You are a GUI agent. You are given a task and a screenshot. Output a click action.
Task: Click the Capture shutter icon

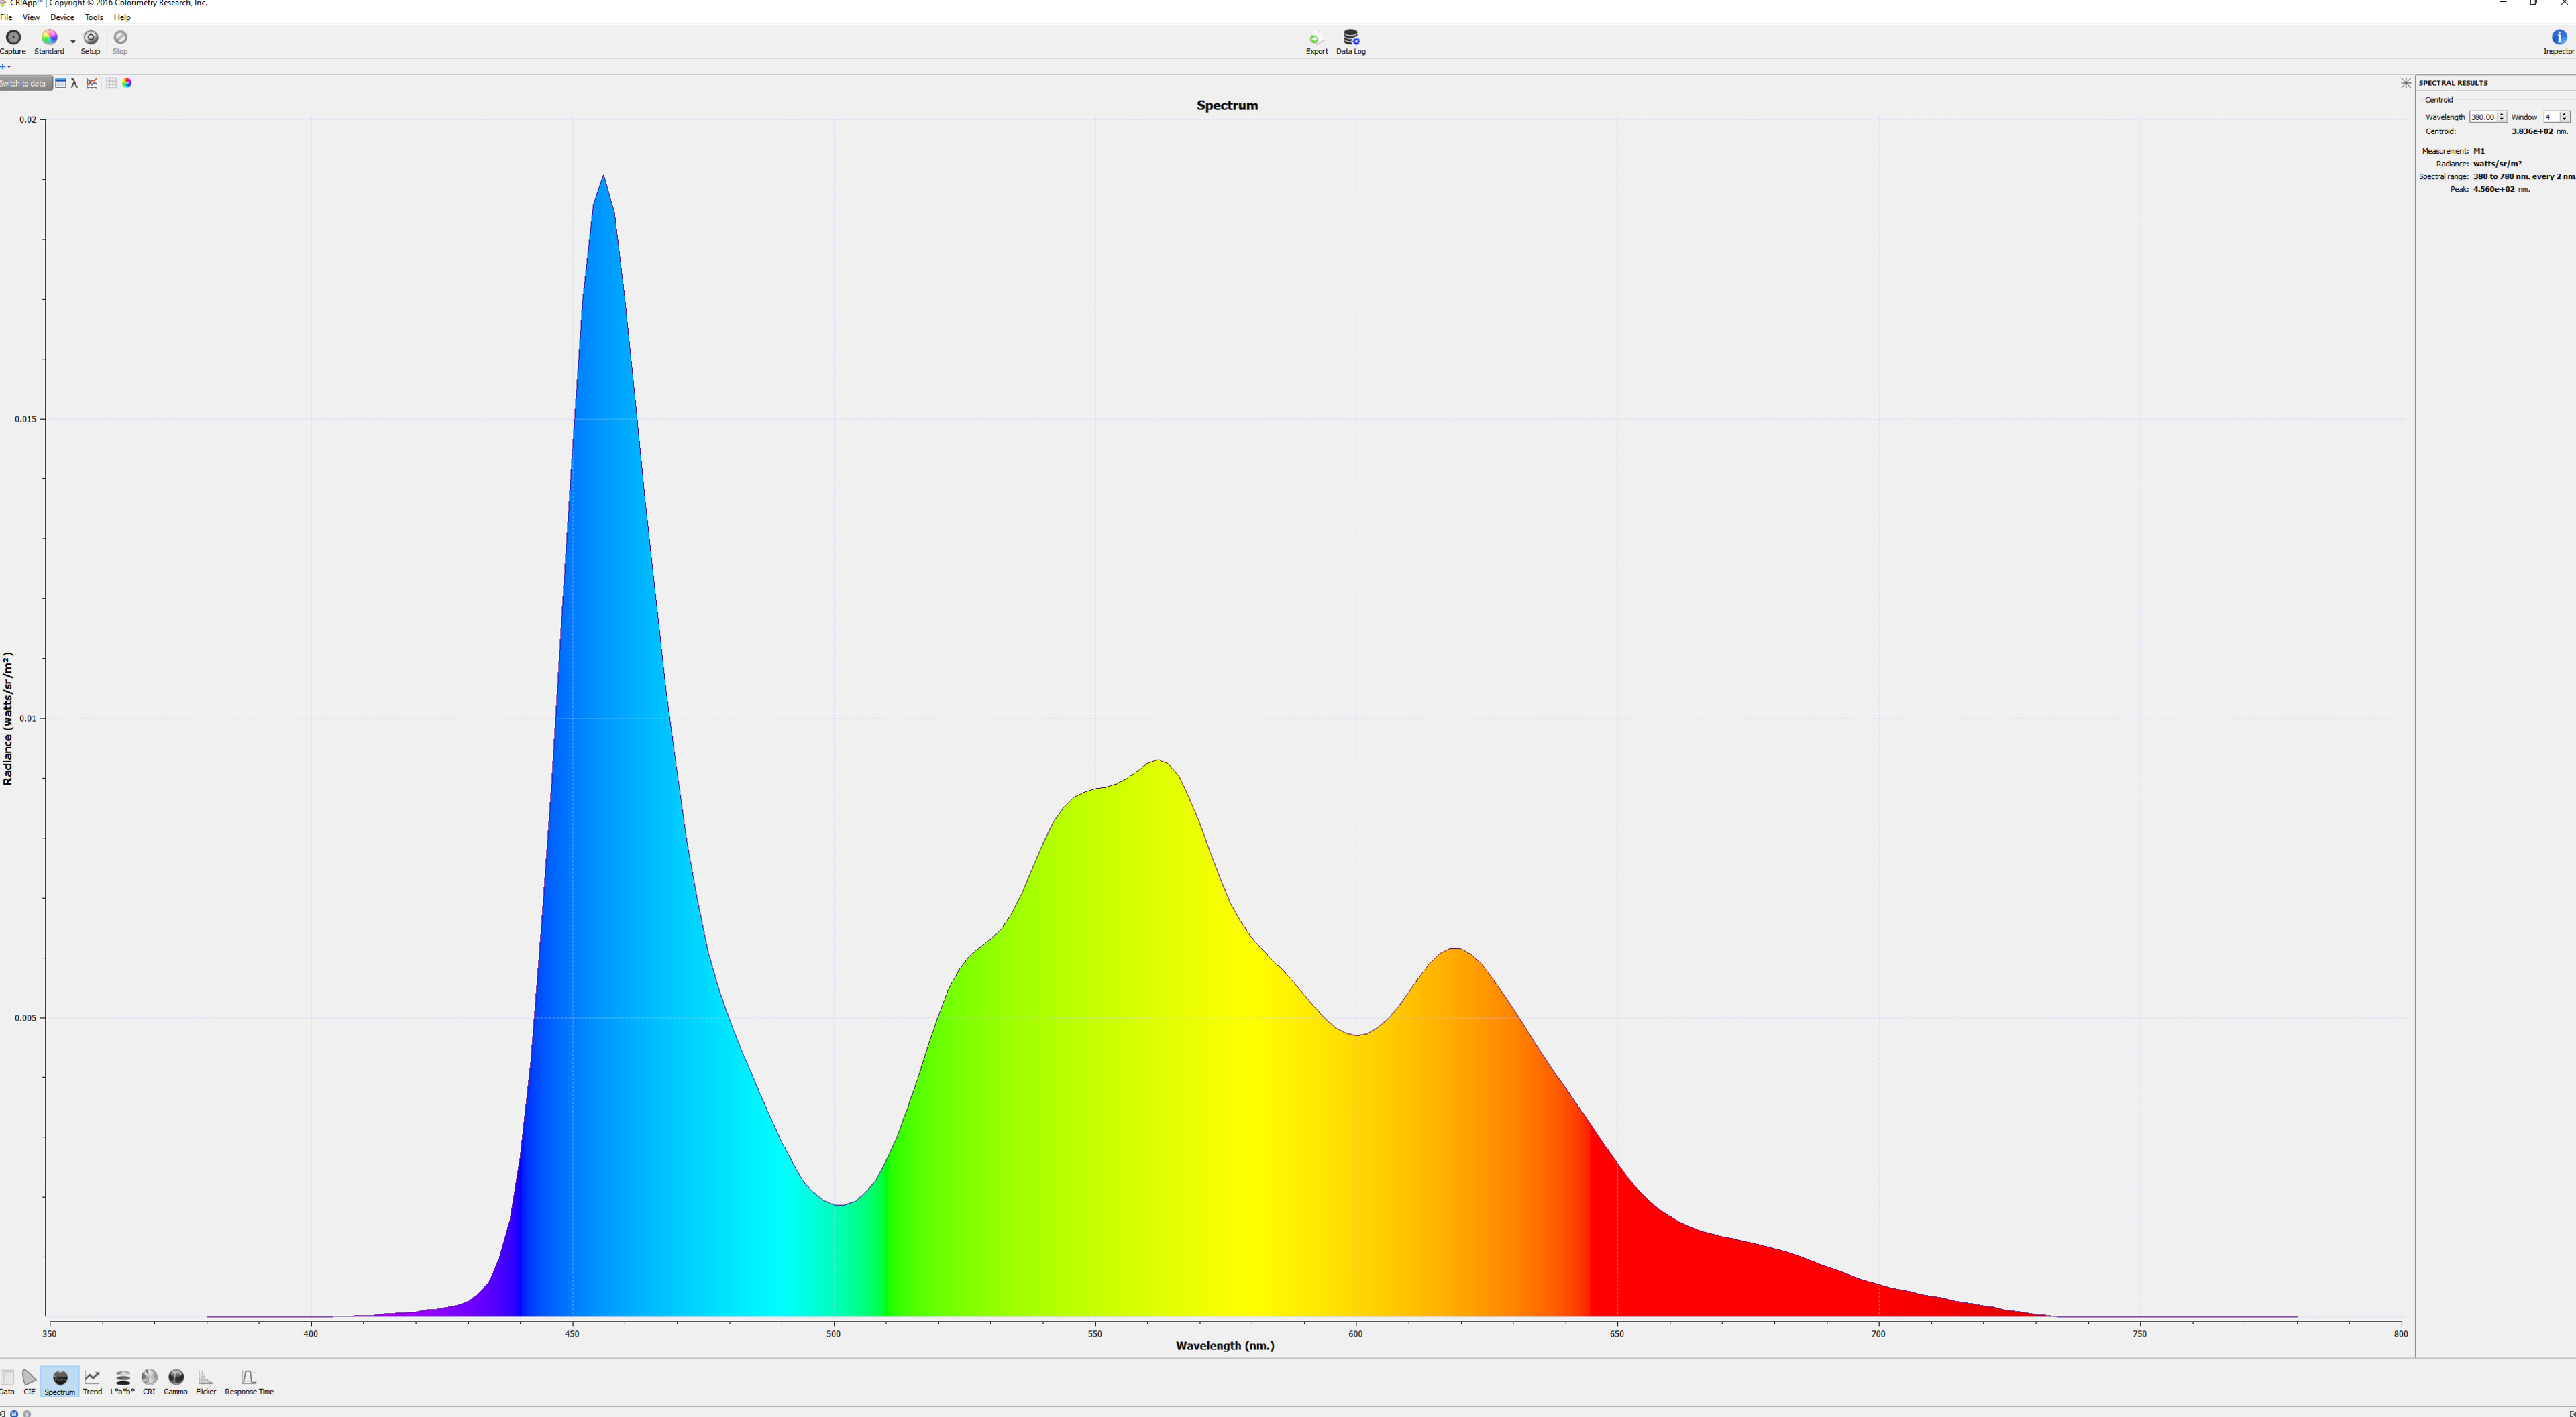point(13,38)
